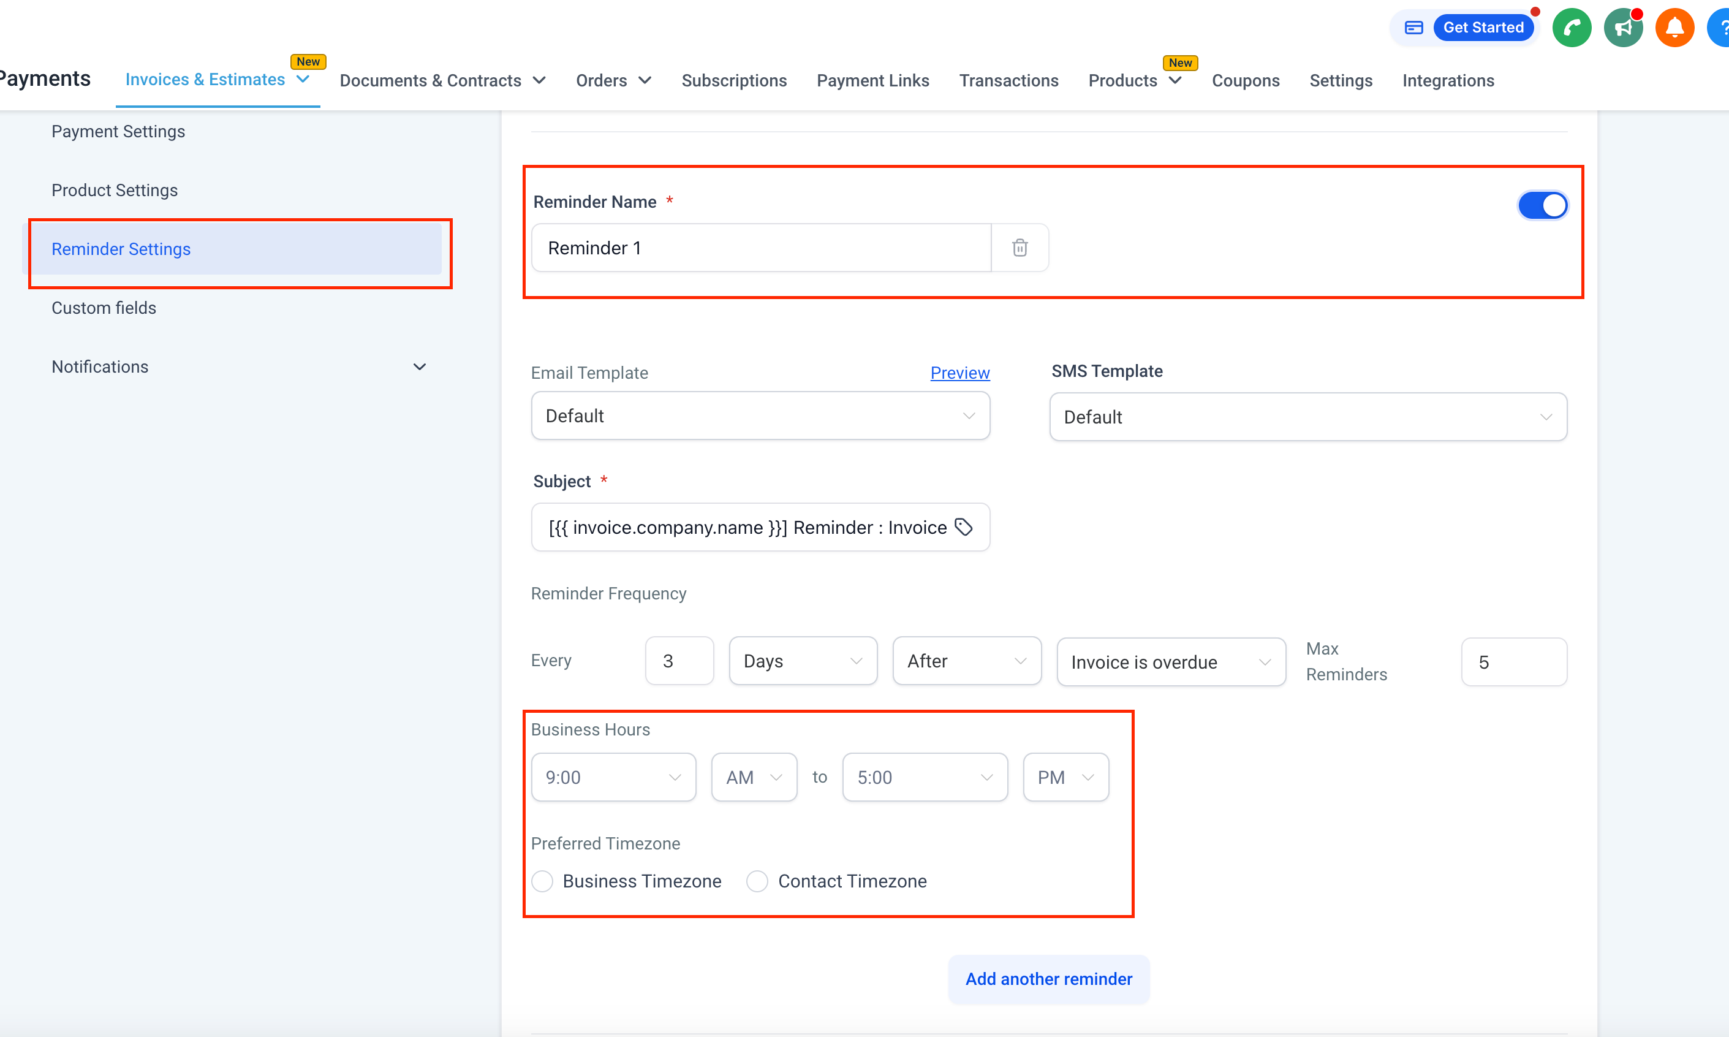Screen dimensions: 1729x1037
Task: Click the Get Started button
Action: coord(1483,28)
